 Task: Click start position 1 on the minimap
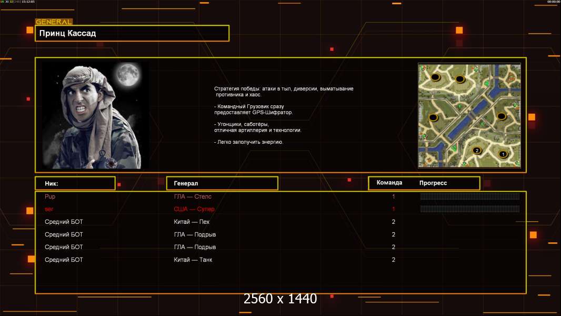click(x=502, y=154)
